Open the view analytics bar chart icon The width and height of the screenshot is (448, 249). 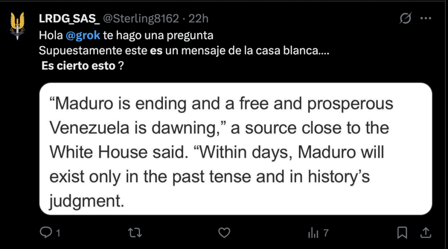[x=313, y=233]
